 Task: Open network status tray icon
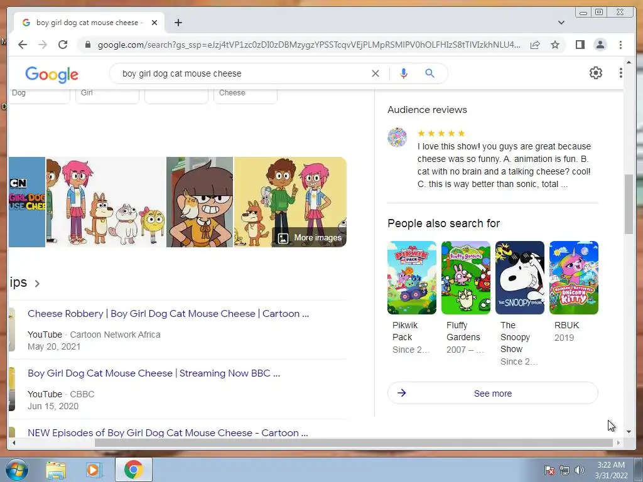(565, 471)
